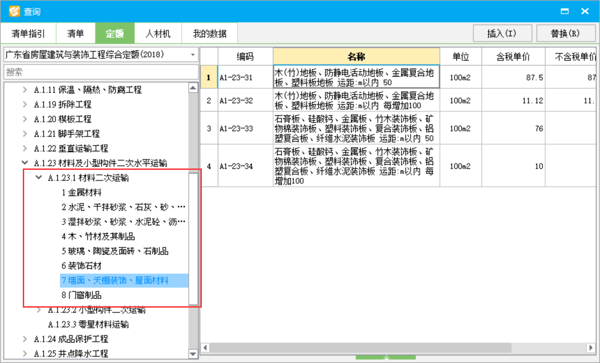Click name cell of row A1-23-32

[356, 100]
